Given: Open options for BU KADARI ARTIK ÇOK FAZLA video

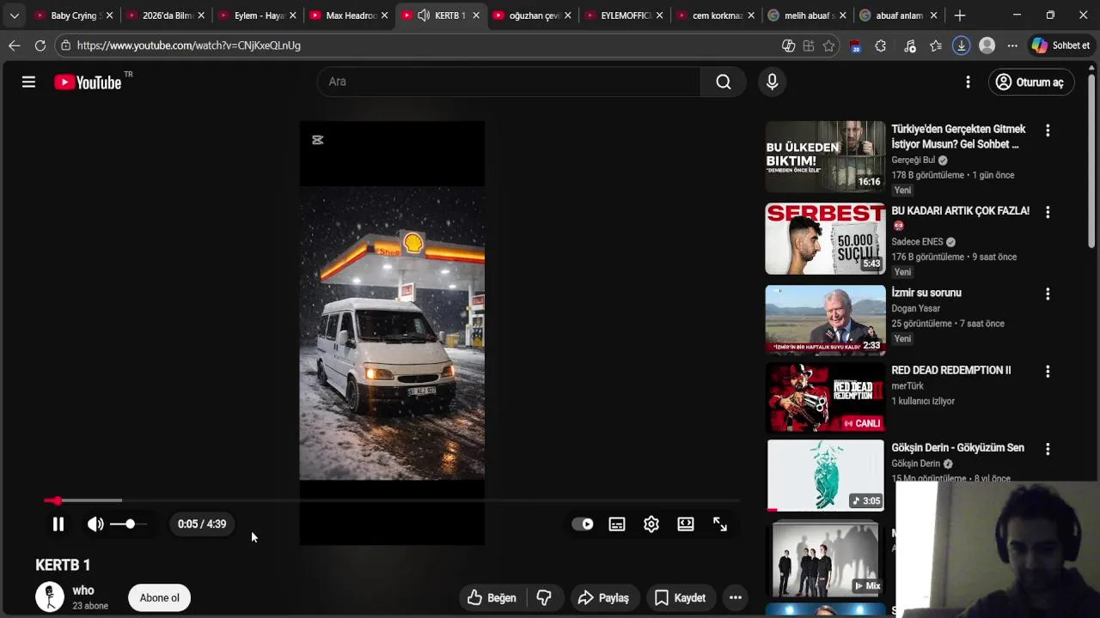Looking at the screenshot, I should (x=1048, y=212).
